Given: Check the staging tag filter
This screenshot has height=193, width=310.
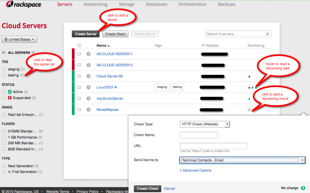Looking at the screenshot, I should [x=4, y=69].
